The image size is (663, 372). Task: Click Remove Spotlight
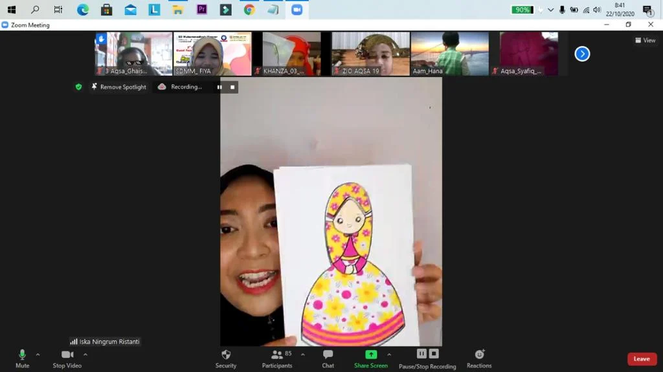click(x=118, y=87)
